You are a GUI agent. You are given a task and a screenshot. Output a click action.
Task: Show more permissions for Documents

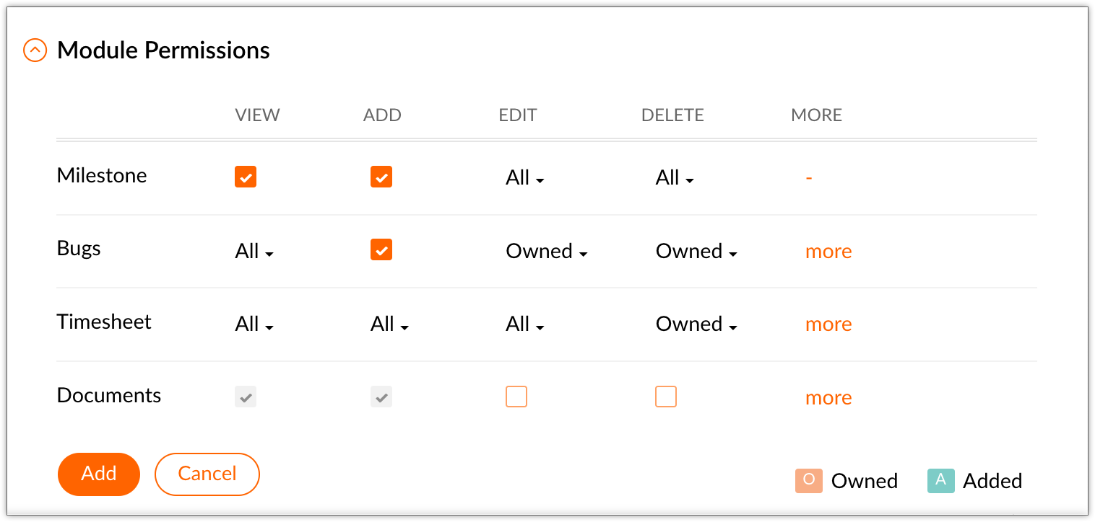tap(828, 397)
